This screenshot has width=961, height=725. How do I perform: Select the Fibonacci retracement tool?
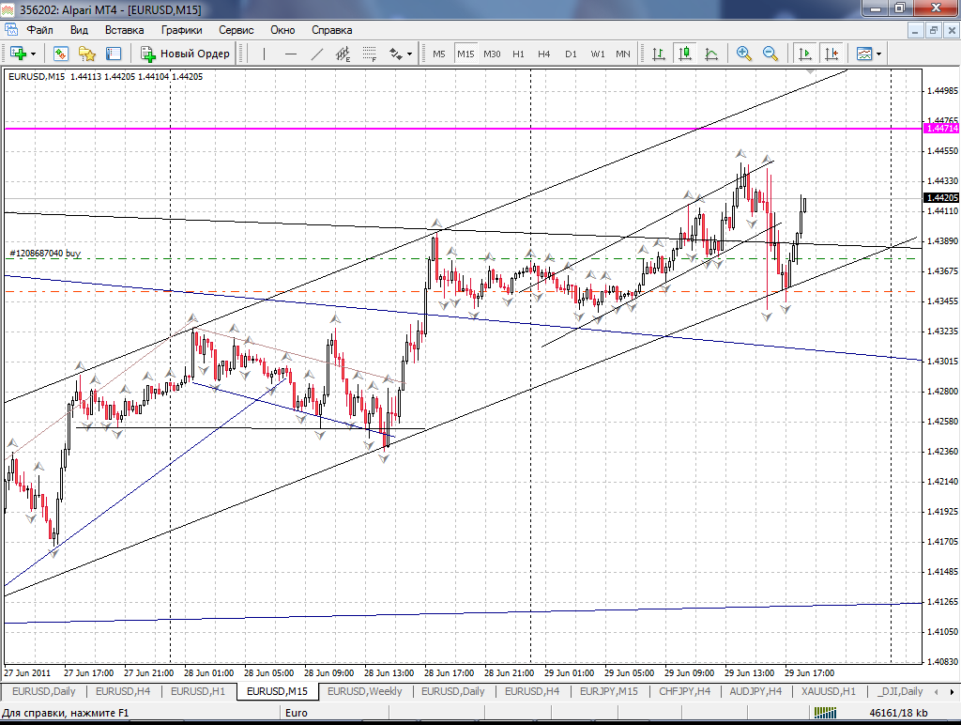[369, 54]
